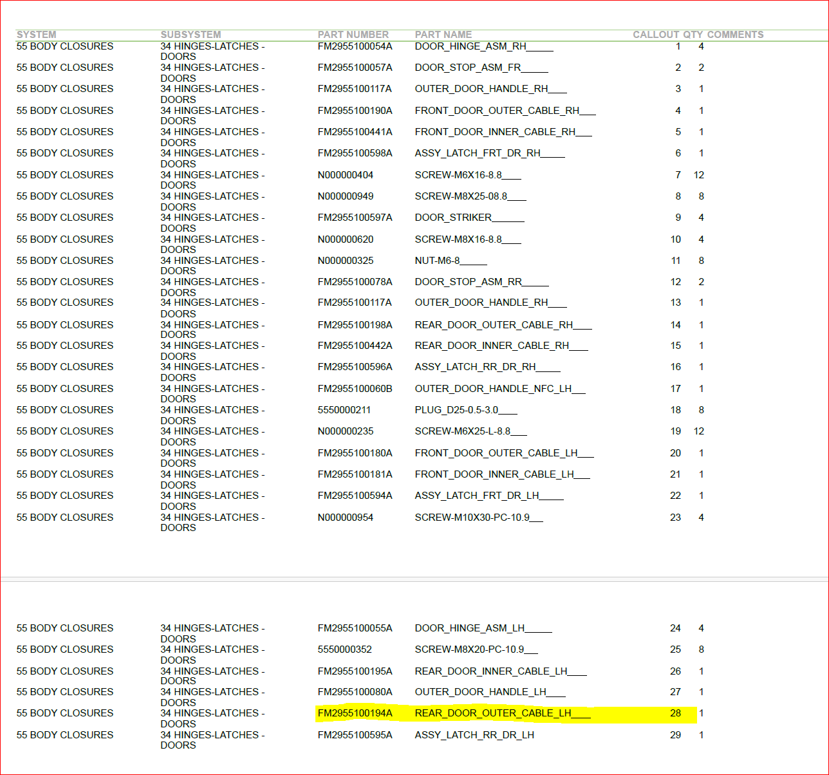Click part number 5550000352
829x775 pixels.
[344, 649]
